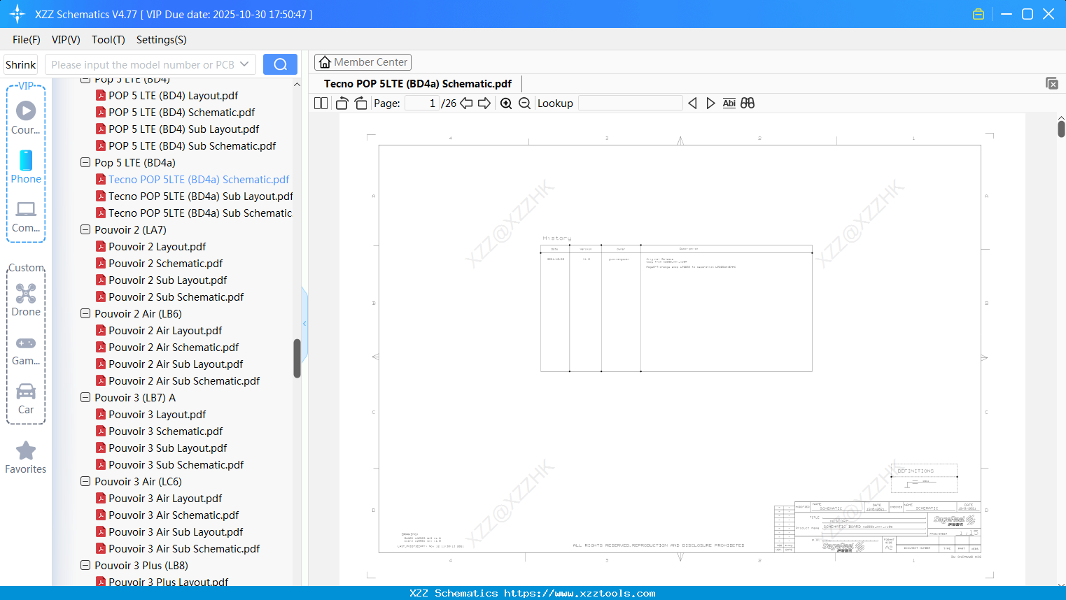Click the Shrink button
Viewport: 1066px width, 600px height.
click(20, 64)
